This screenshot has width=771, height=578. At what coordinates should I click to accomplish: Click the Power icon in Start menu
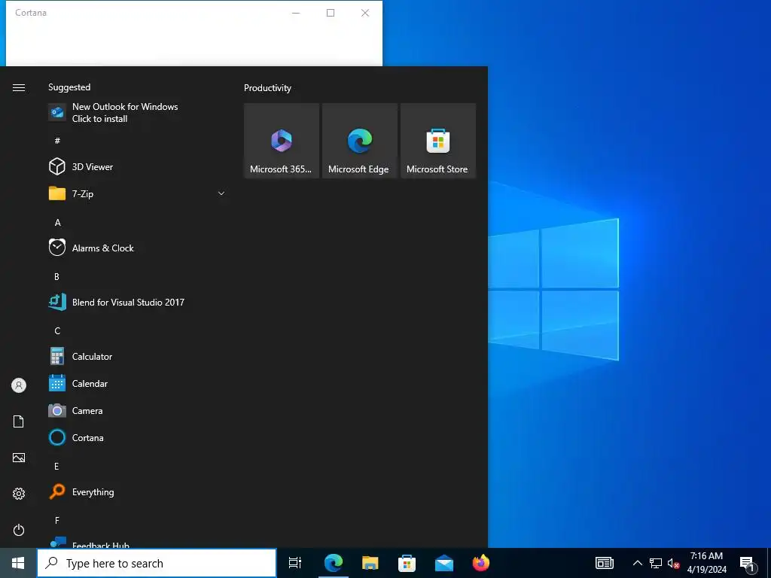coord(19,530)
